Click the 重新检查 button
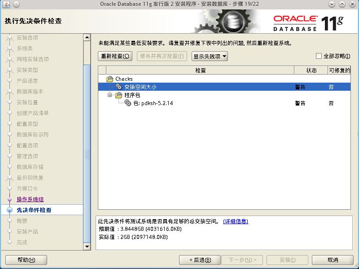Image resolution: width=359 pixels, height=269 pixels. 115,56
